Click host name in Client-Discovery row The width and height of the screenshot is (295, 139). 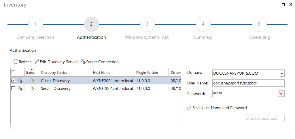[x=113, y=81]
